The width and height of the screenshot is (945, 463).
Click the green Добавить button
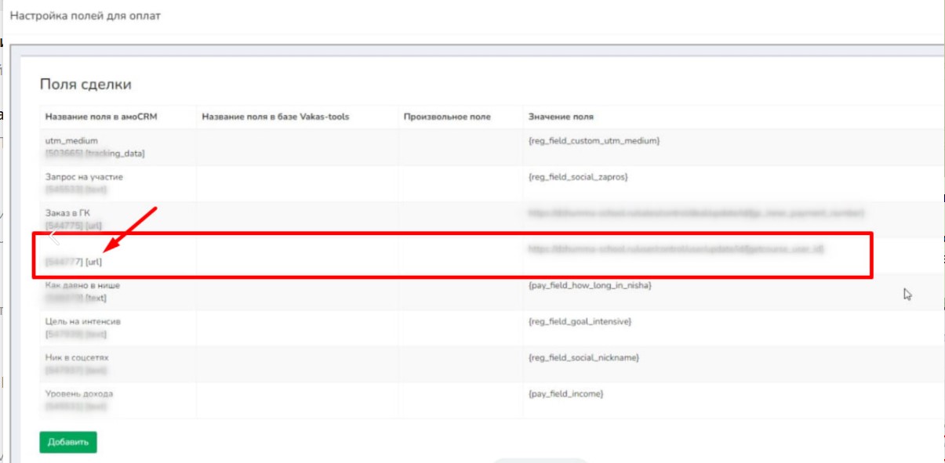68,442
